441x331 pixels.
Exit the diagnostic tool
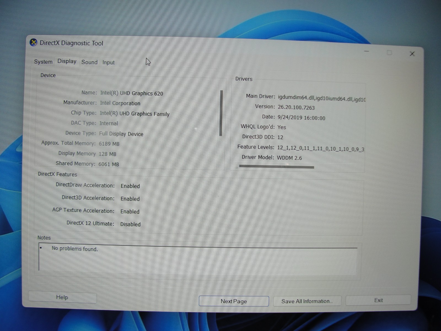coord(378,300)
